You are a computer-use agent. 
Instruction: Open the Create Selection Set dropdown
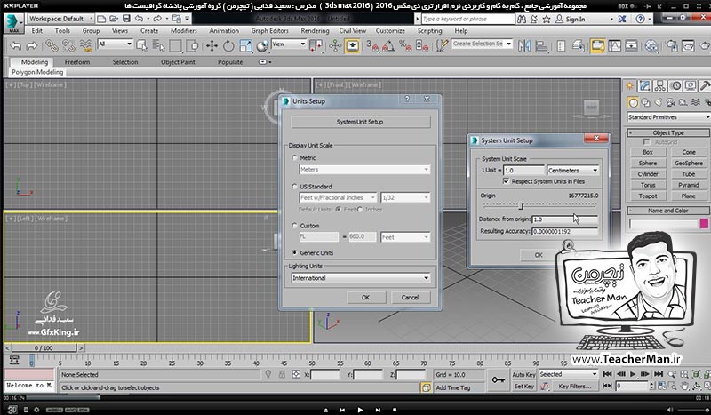click(482, 44)
